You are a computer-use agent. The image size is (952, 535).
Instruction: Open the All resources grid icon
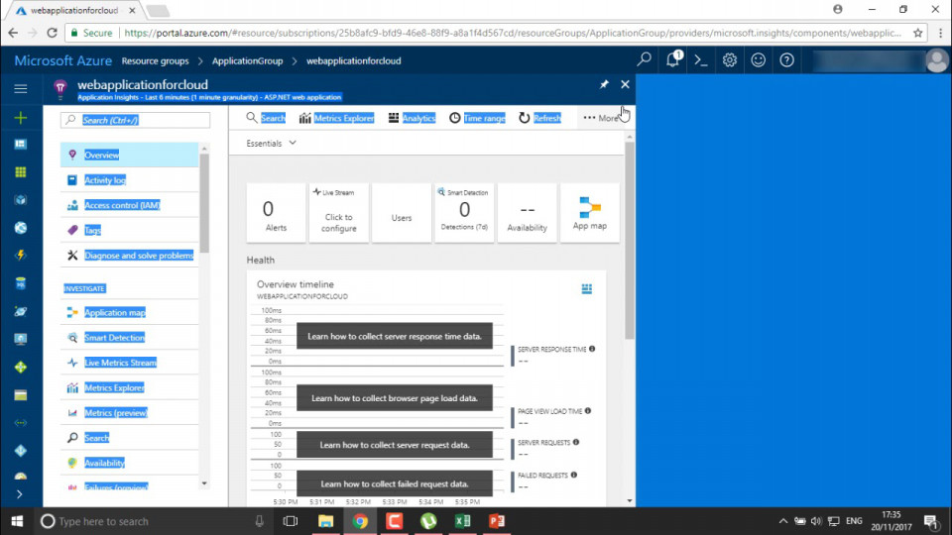pyautogui.click(x=21, y=172)
